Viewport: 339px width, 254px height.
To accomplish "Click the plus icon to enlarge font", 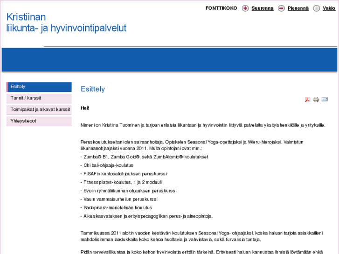I will pyautogui.click(x=245, y=8).
